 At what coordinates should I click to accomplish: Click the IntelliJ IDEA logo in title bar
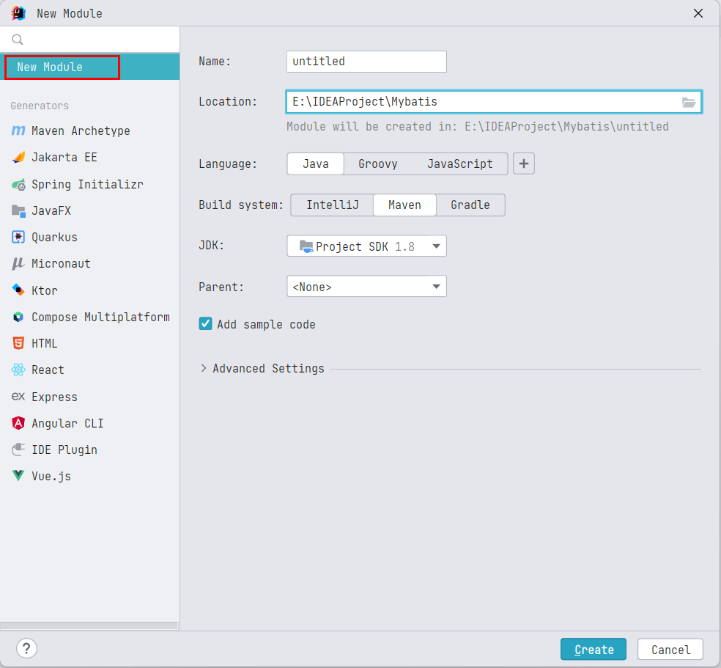coord(18,13)
